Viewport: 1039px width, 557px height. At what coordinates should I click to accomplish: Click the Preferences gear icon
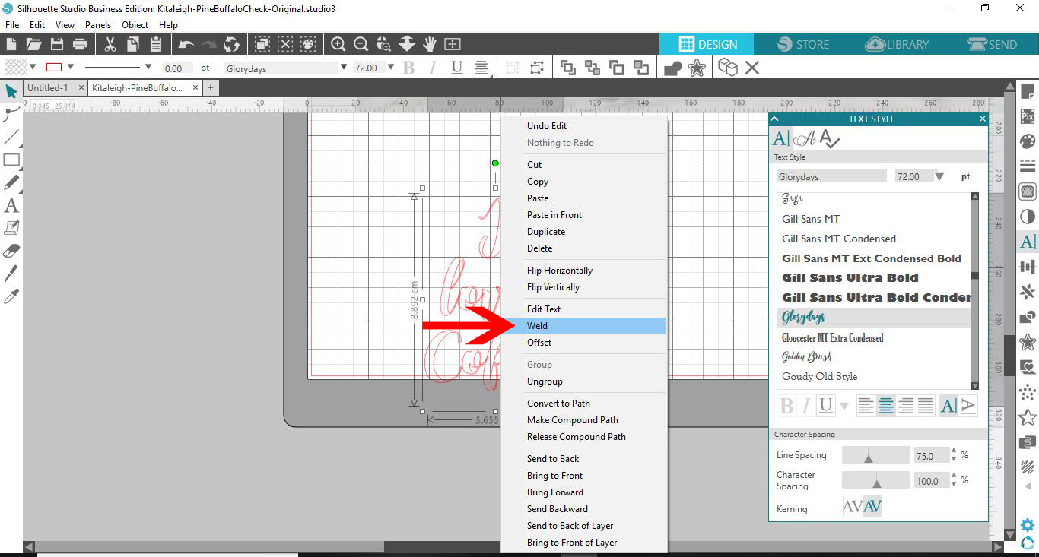tap(1028, 524)
